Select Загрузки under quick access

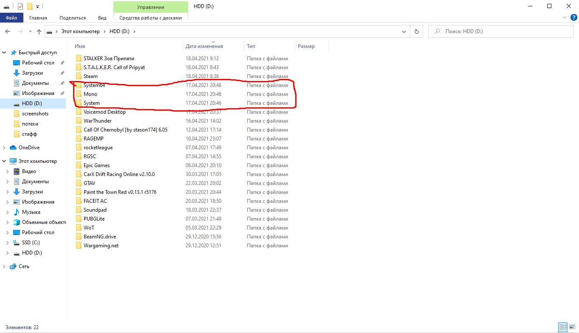32,73
